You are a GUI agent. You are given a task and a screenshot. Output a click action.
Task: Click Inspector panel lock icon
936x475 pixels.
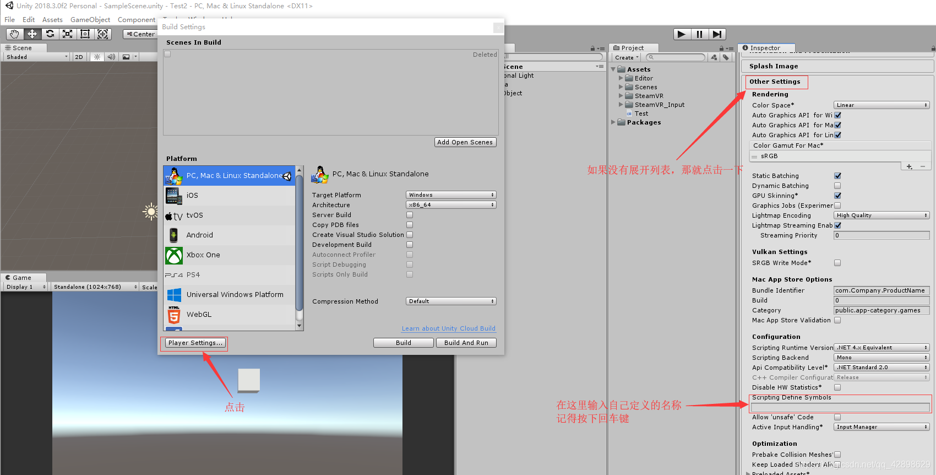click(933, 48)
